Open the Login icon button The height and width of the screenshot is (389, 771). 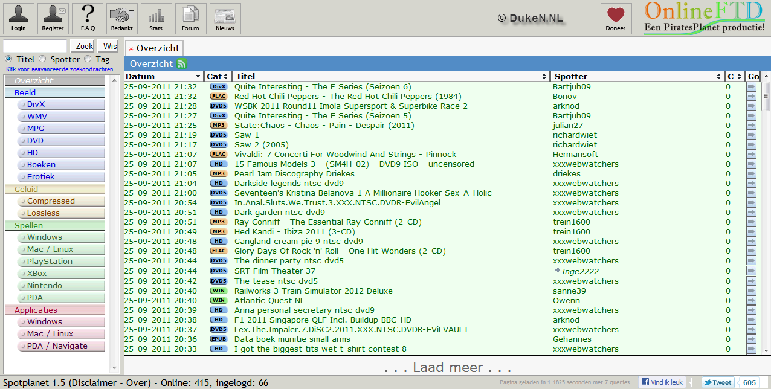coord(19,19)
